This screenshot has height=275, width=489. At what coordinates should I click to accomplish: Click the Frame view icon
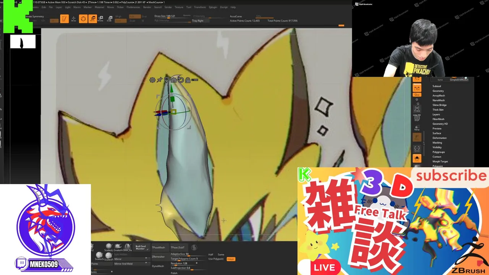[x=417, y=109]
